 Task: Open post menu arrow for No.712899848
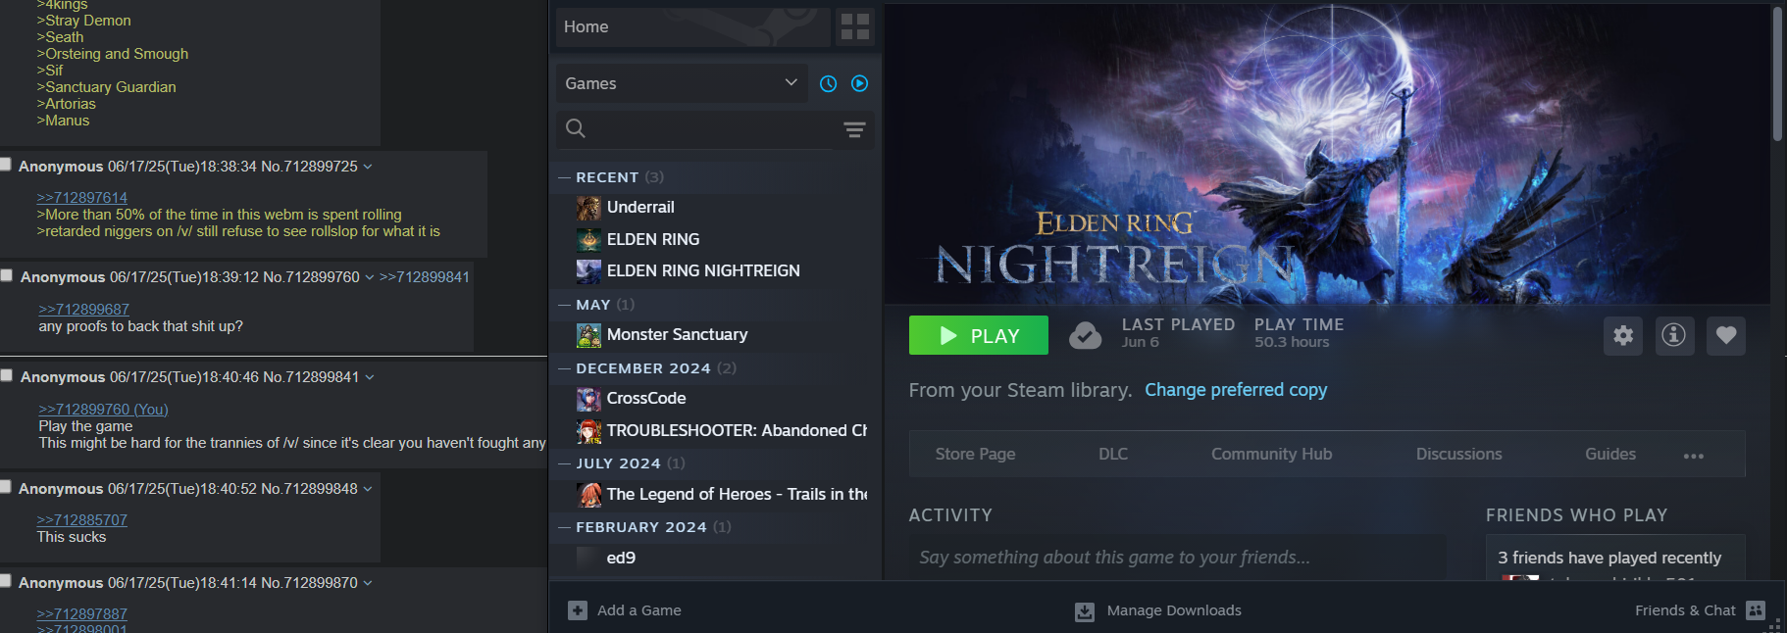368,489
